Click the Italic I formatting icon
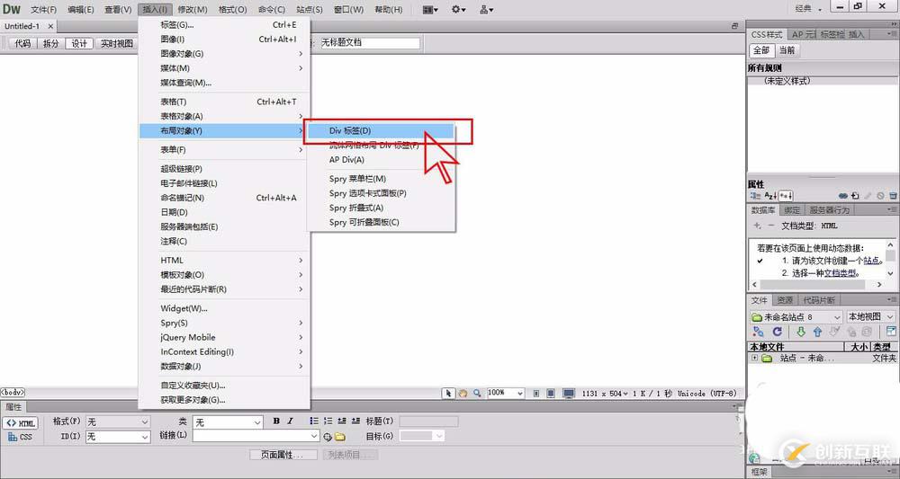This screenshot has width=900, height=479. click(290, 421)
